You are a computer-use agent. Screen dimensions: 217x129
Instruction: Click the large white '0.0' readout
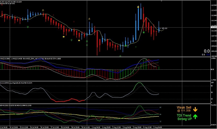click(207, 51)
